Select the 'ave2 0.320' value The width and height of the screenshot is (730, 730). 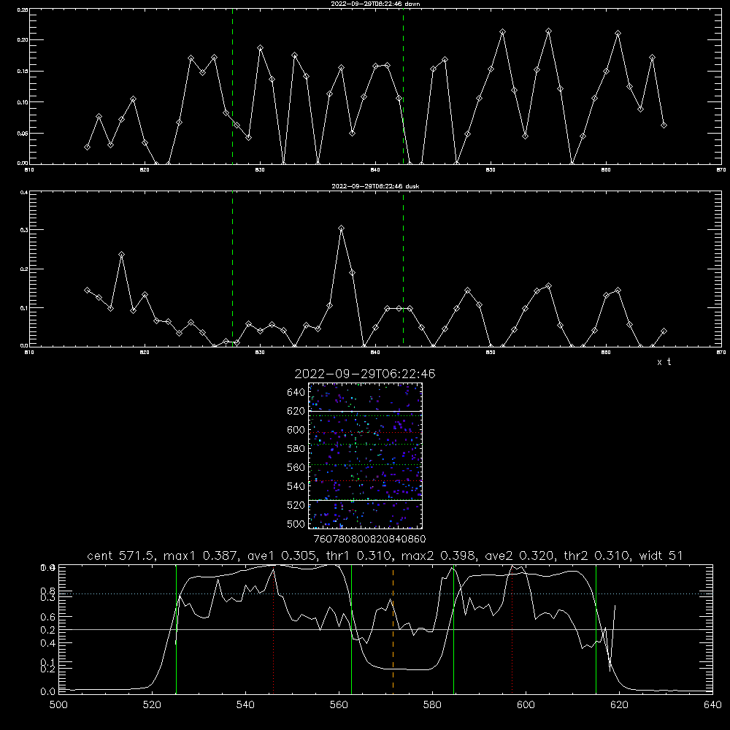[x=518, y=556]
